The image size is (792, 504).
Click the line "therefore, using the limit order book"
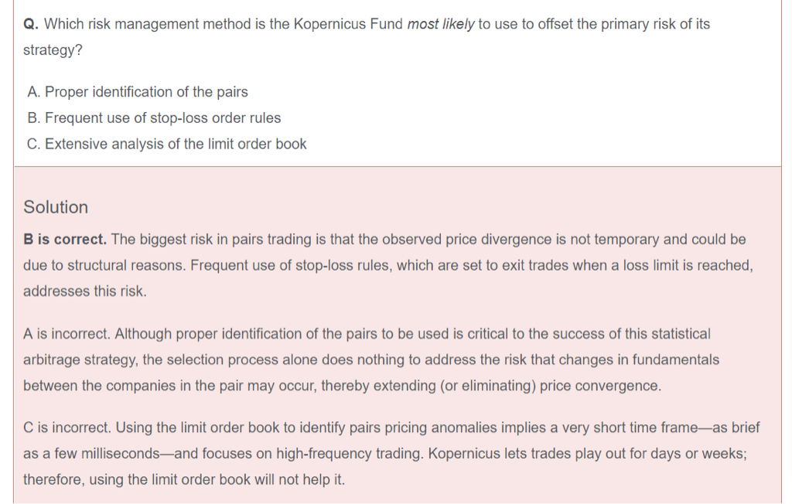pos(183,479)
